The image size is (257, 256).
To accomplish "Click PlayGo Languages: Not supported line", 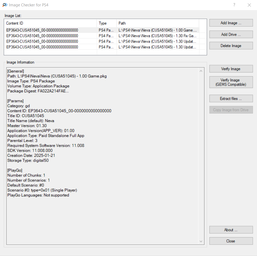I will 38,195.
